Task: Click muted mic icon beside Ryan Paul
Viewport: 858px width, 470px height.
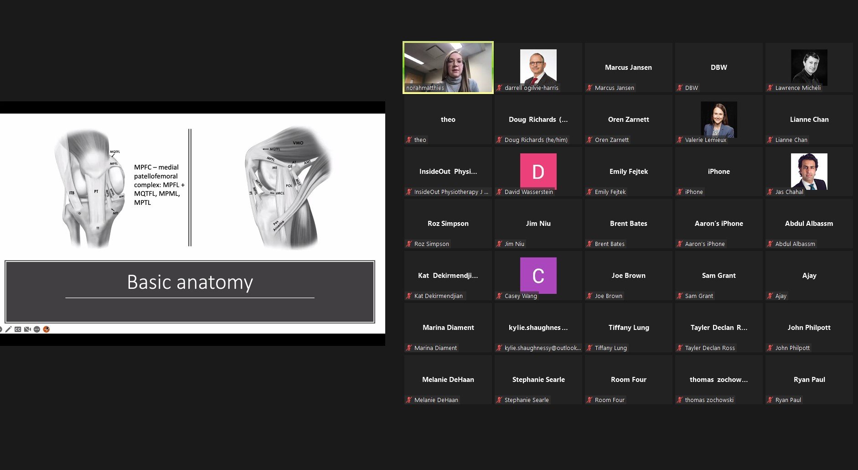Action: (770, 400)
